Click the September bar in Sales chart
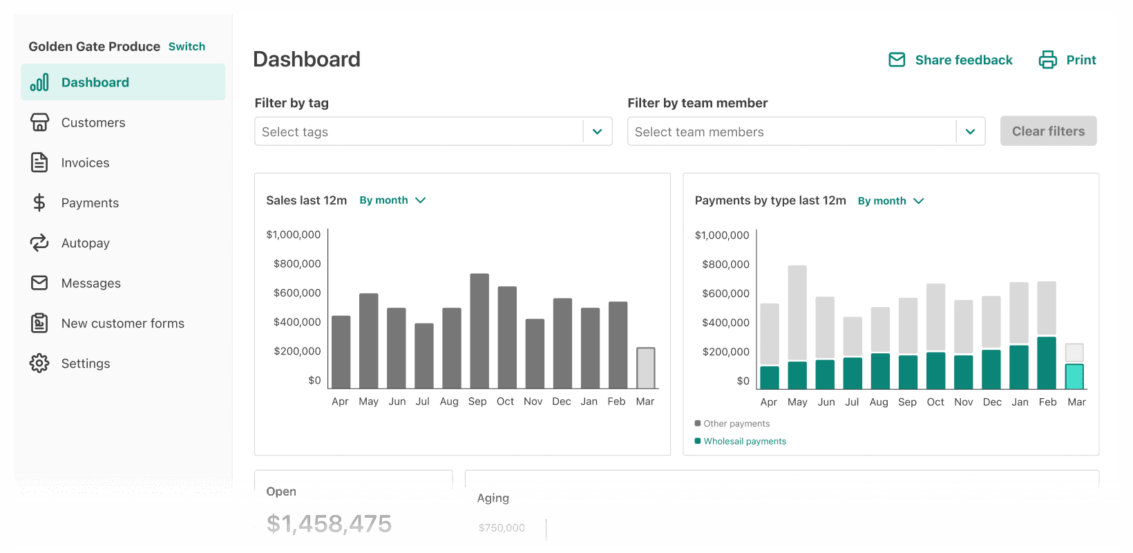Image resolution: width=1133 pixels, height=553 pixels. click(x=479, y=332)
